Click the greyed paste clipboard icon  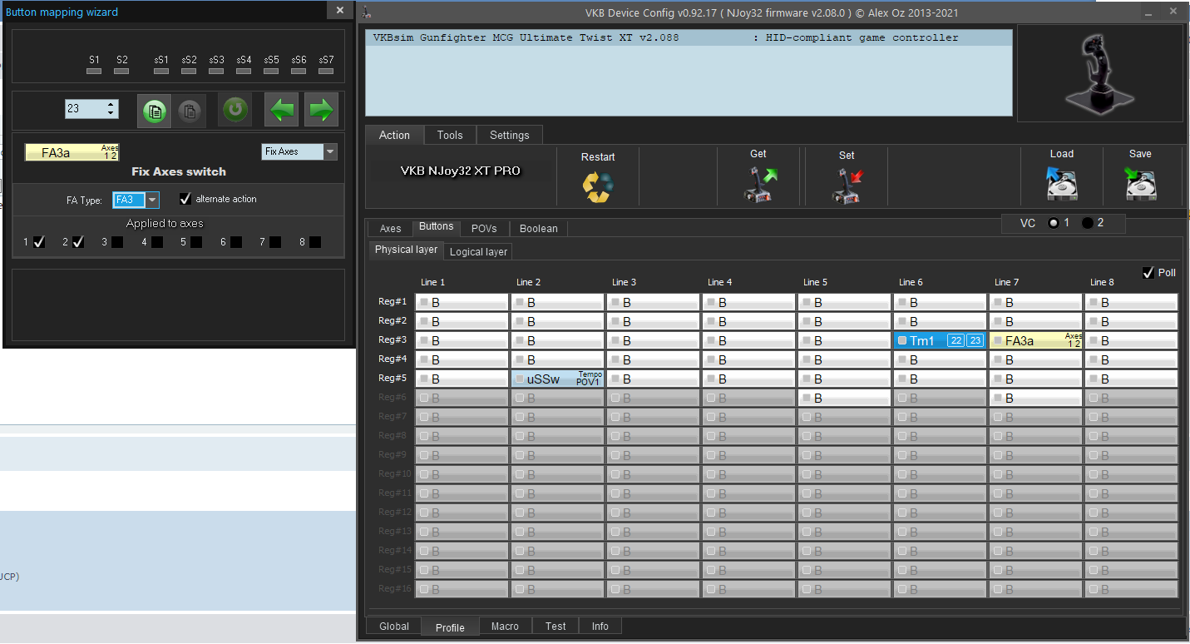tap(189, 111)
